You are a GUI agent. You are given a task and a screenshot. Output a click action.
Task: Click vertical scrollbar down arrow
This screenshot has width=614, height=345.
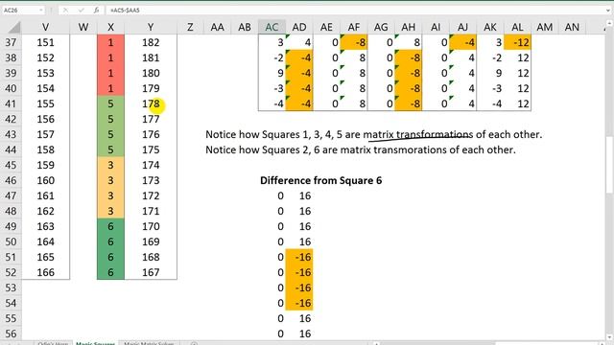tap(610, 336)
